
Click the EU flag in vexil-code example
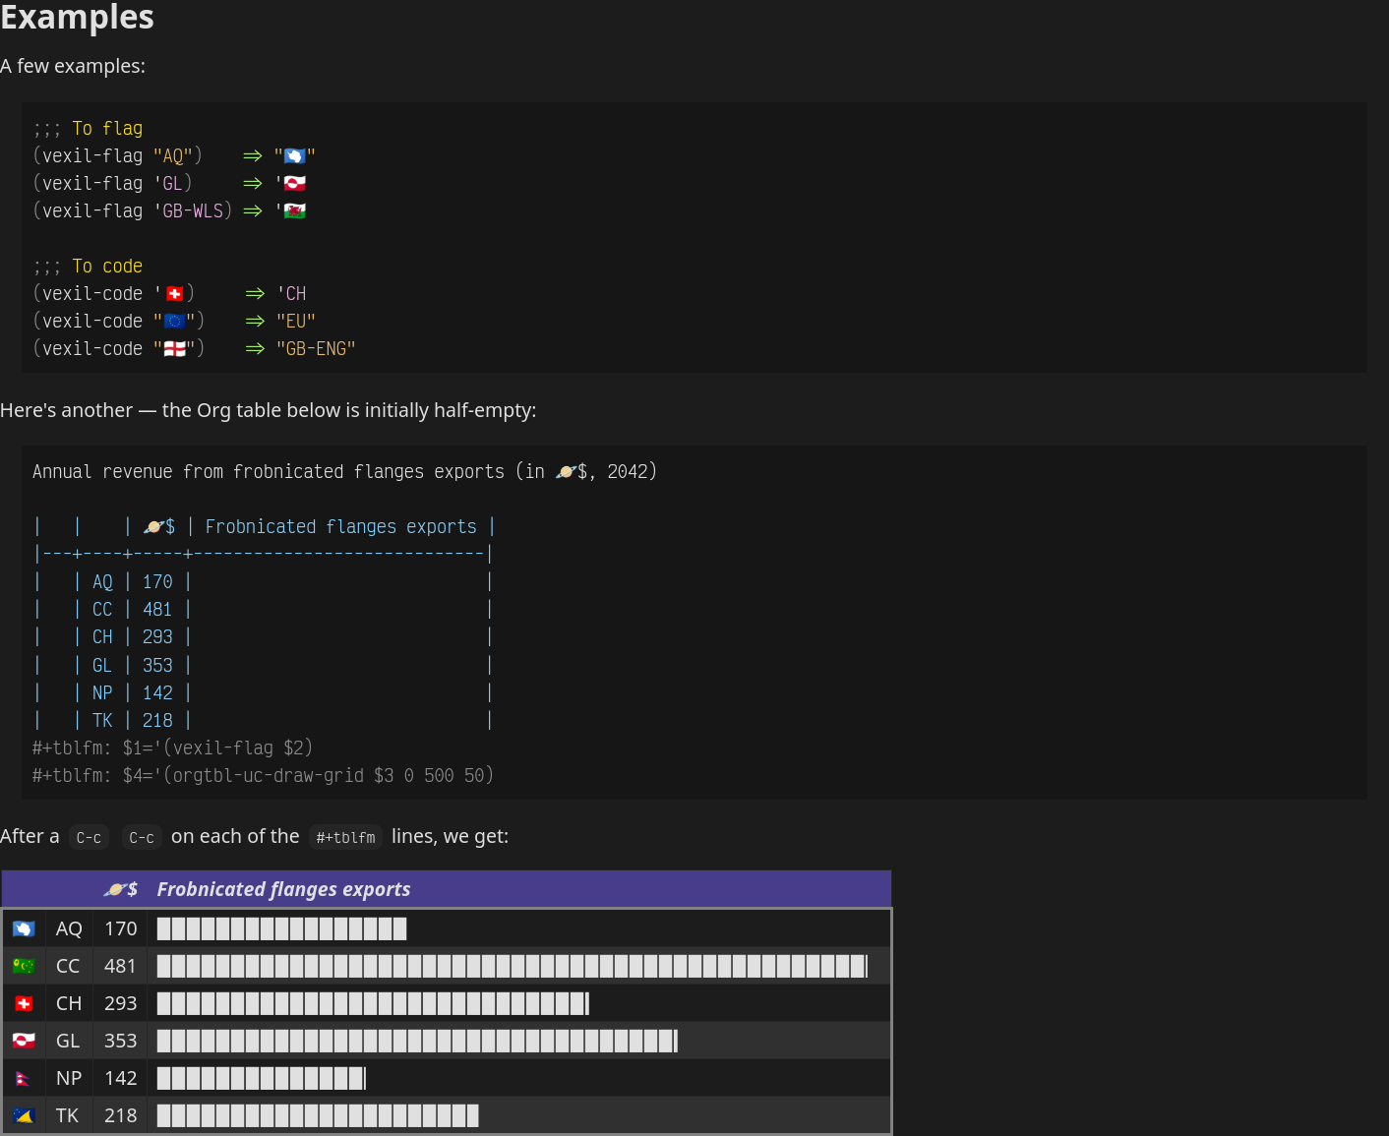(x=174, y=321)
